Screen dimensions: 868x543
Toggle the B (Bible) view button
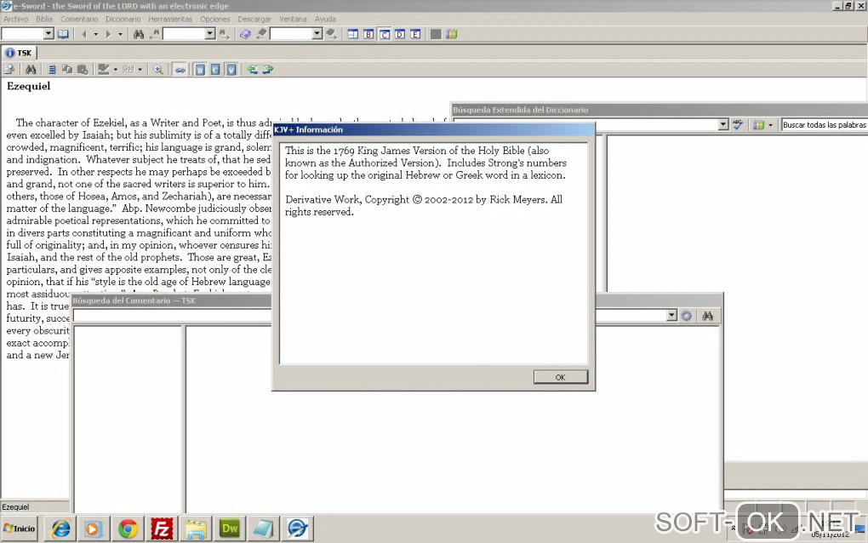pyautogui.click(x=368, y=34)
